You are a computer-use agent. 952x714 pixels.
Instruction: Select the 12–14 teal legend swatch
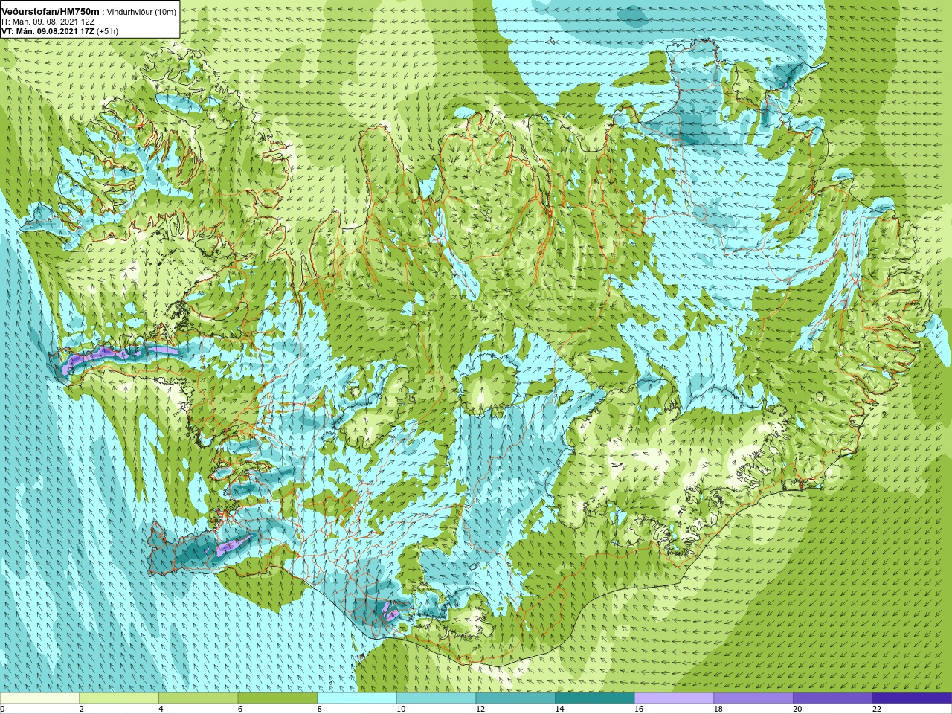515,698
